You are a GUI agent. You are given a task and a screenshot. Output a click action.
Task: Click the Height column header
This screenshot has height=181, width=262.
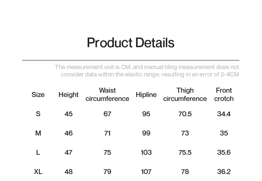(x=69, y=95)
